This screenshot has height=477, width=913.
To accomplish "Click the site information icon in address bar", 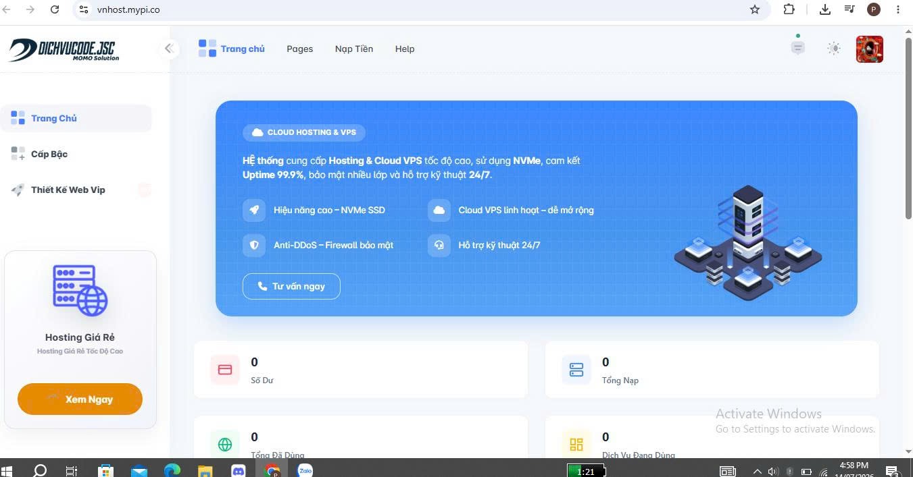I will pyautogui.click(x=83, y=9).
